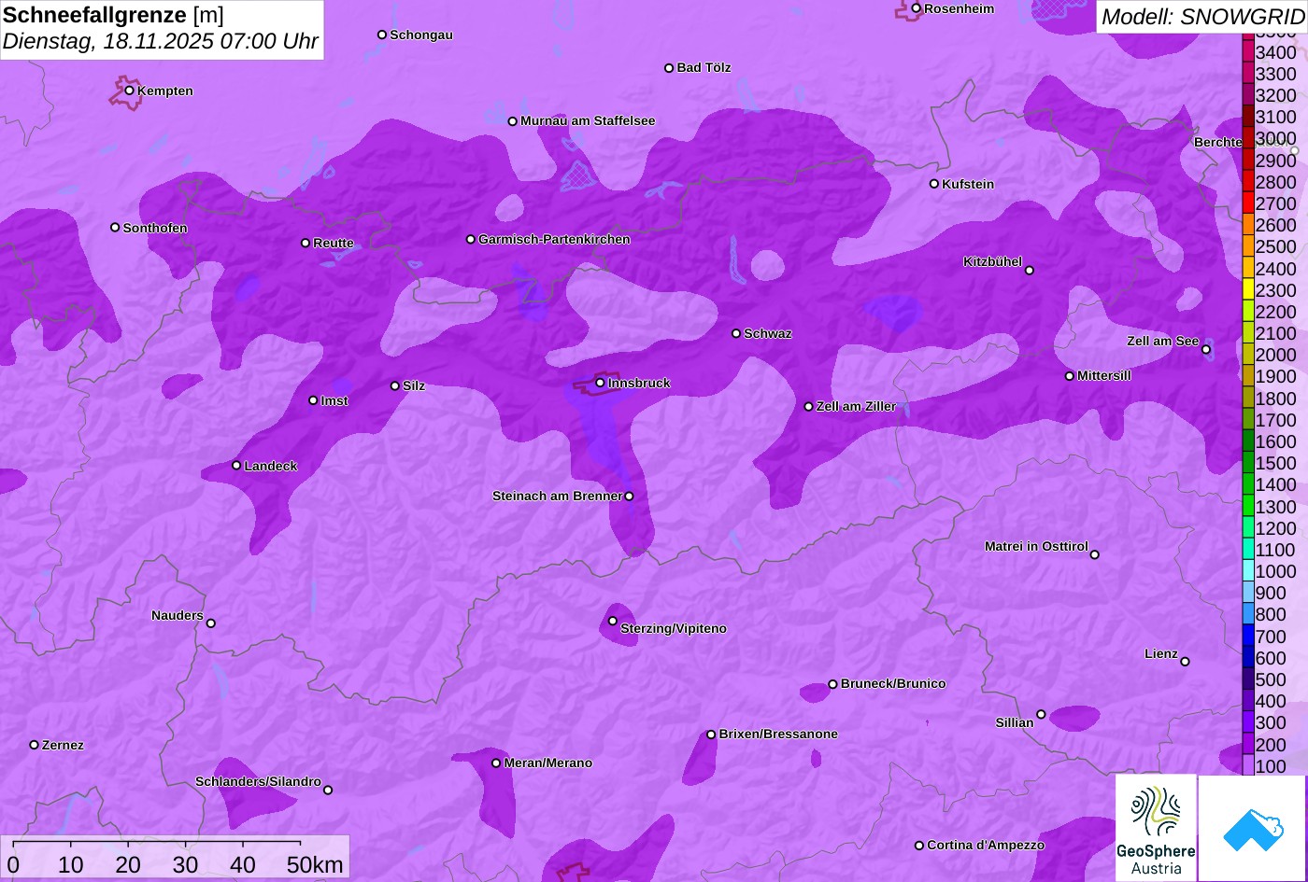Click the date 'Dienstag, 18.11.2025 07:00 Uhr'
1308x882 pixels.
161,42
